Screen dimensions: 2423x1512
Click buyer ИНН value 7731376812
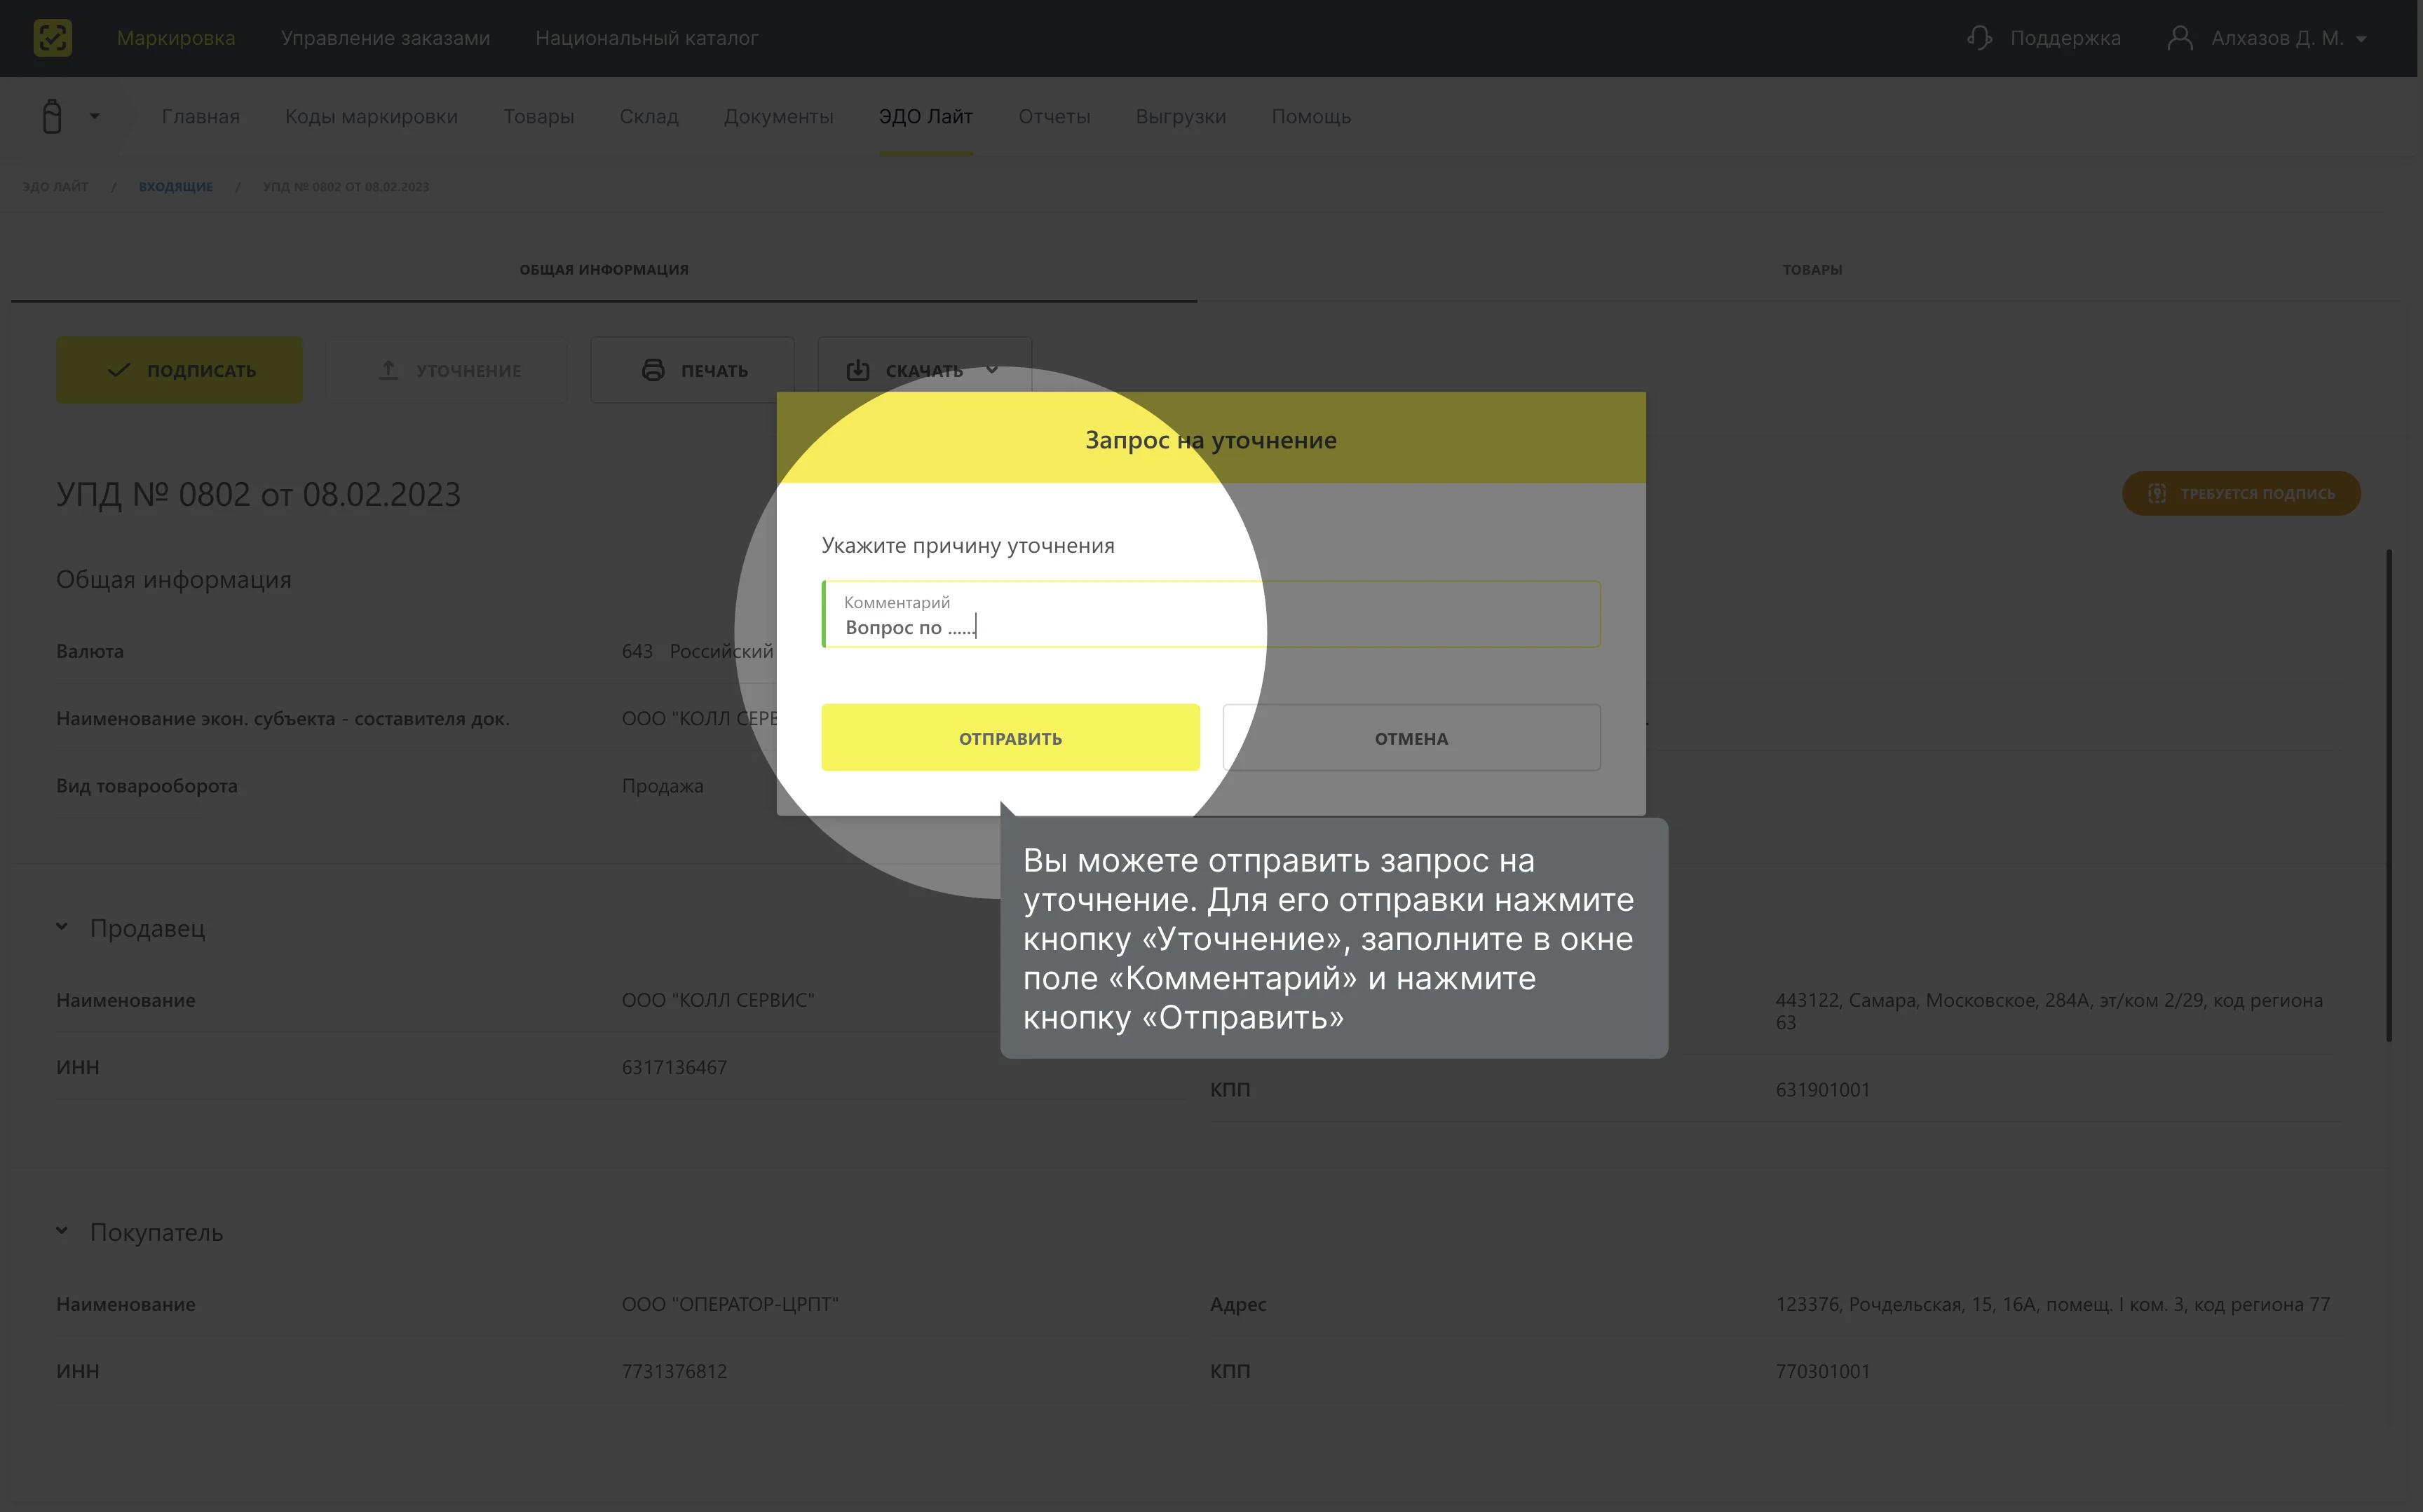click(674, 1371)
